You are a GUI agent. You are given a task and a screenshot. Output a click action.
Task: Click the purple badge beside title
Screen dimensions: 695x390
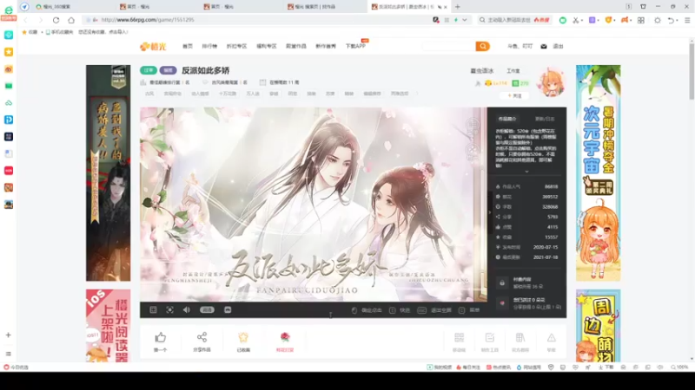(168, 70)
